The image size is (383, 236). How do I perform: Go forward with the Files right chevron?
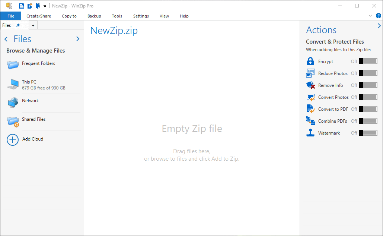(x=78, y=39)
